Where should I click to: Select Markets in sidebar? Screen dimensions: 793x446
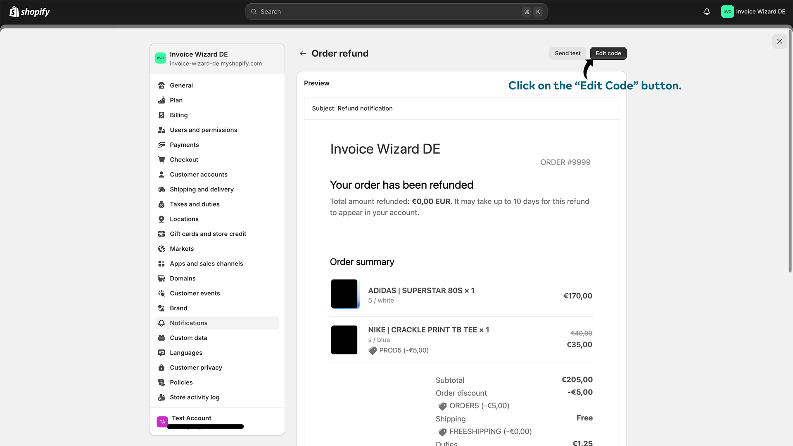[x=217, y=249]
